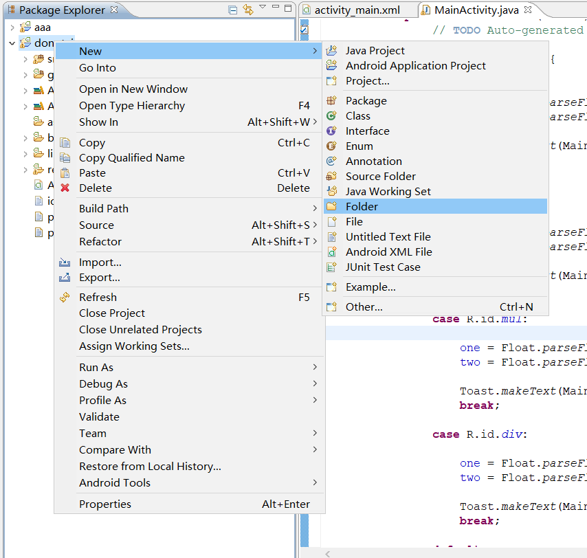This screenshot has height=558, width=587.
Task: Open Properties from the context menu
Action: [x=190, y=504]
